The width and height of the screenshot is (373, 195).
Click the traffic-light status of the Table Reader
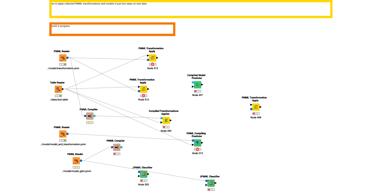(58, 95)
